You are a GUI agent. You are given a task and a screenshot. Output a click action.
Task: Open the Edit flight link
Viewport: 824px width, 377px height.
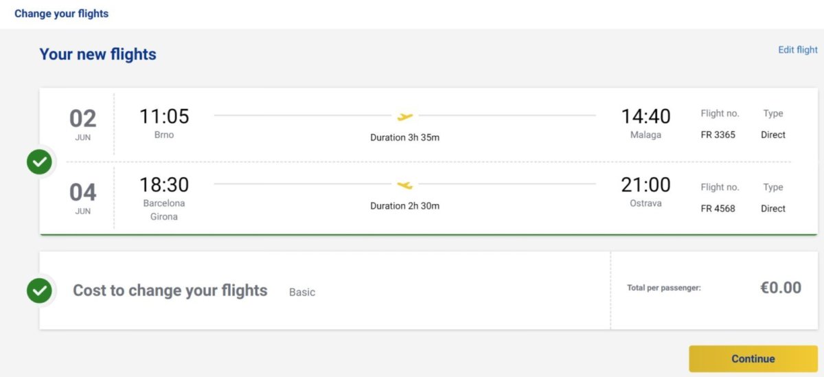pyautogui.click(x=797, y=50)
